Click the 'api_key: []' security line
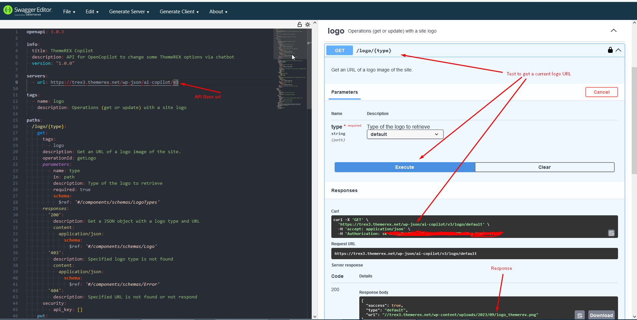Viewport: 637px width, 320px height. tap(68, 310)
